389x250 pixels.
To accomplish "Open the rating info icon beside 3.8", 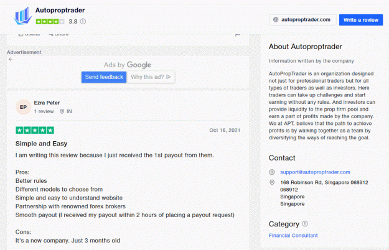I will pyautogui.click(x=83, y=22).
